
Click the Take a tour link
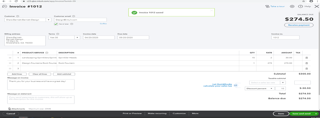click(x=275, y=6)
